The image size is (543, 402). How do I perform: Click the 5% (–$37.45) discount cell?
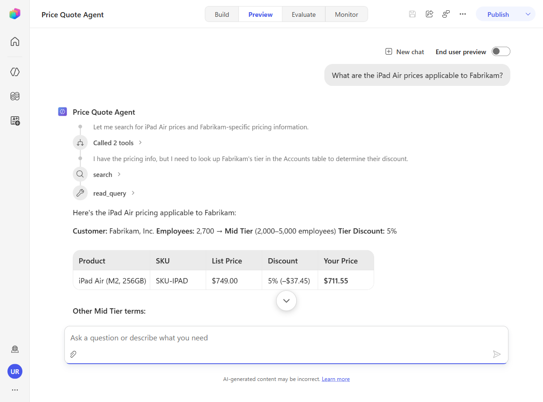click(289, 281)
